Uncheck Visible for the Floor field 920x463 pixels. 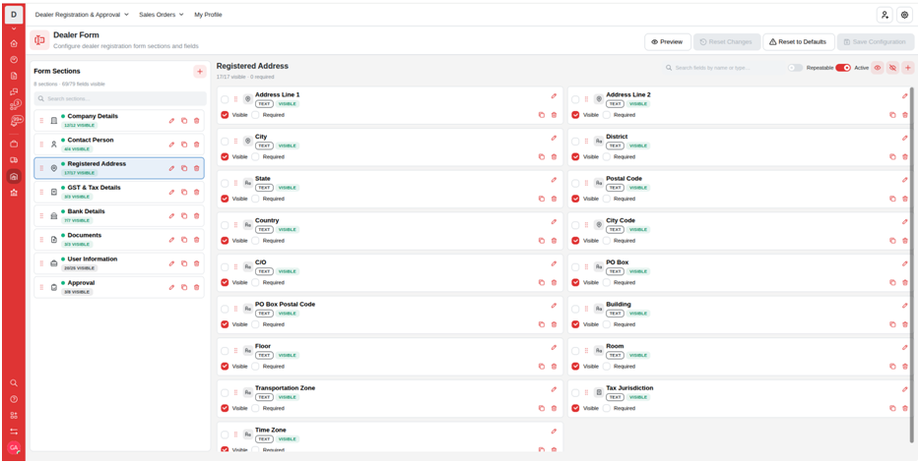[225, 367]
